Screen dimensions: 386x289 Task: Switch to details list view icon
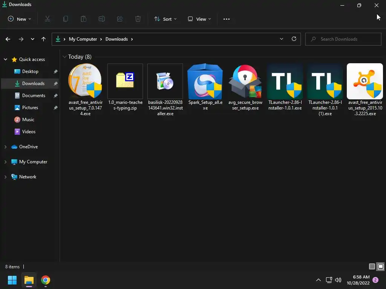[x=372, y=266]
